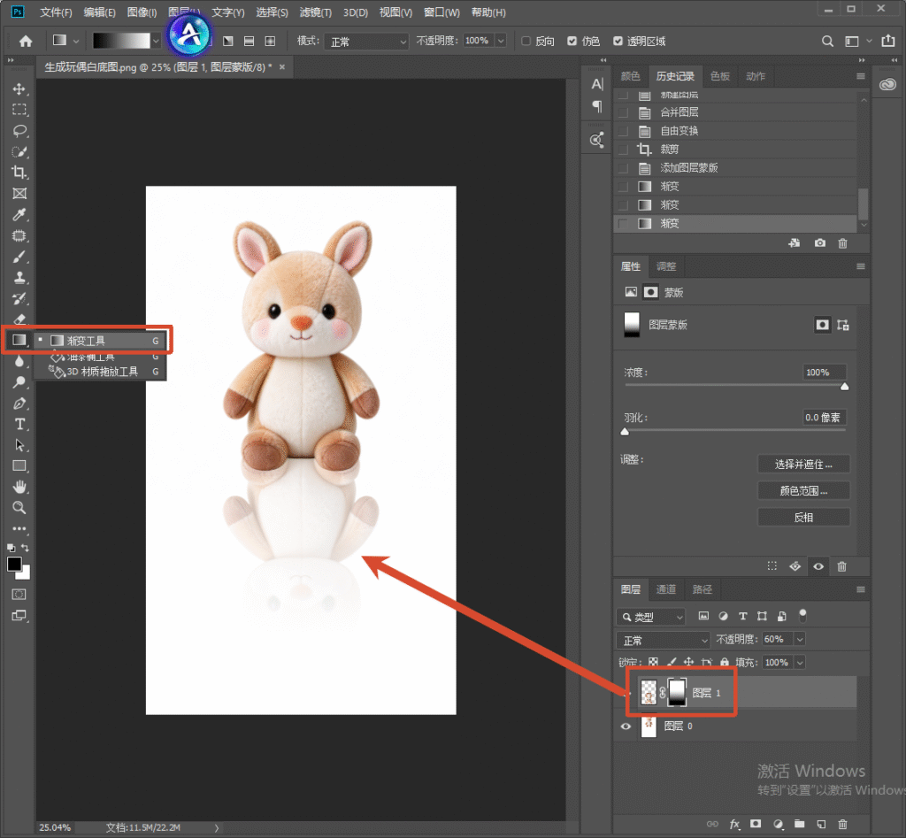This screenshot has width=906, height=838.
Task: Switch to the 通道 tab
Action: pyautogui.click(x=666, y=589)
